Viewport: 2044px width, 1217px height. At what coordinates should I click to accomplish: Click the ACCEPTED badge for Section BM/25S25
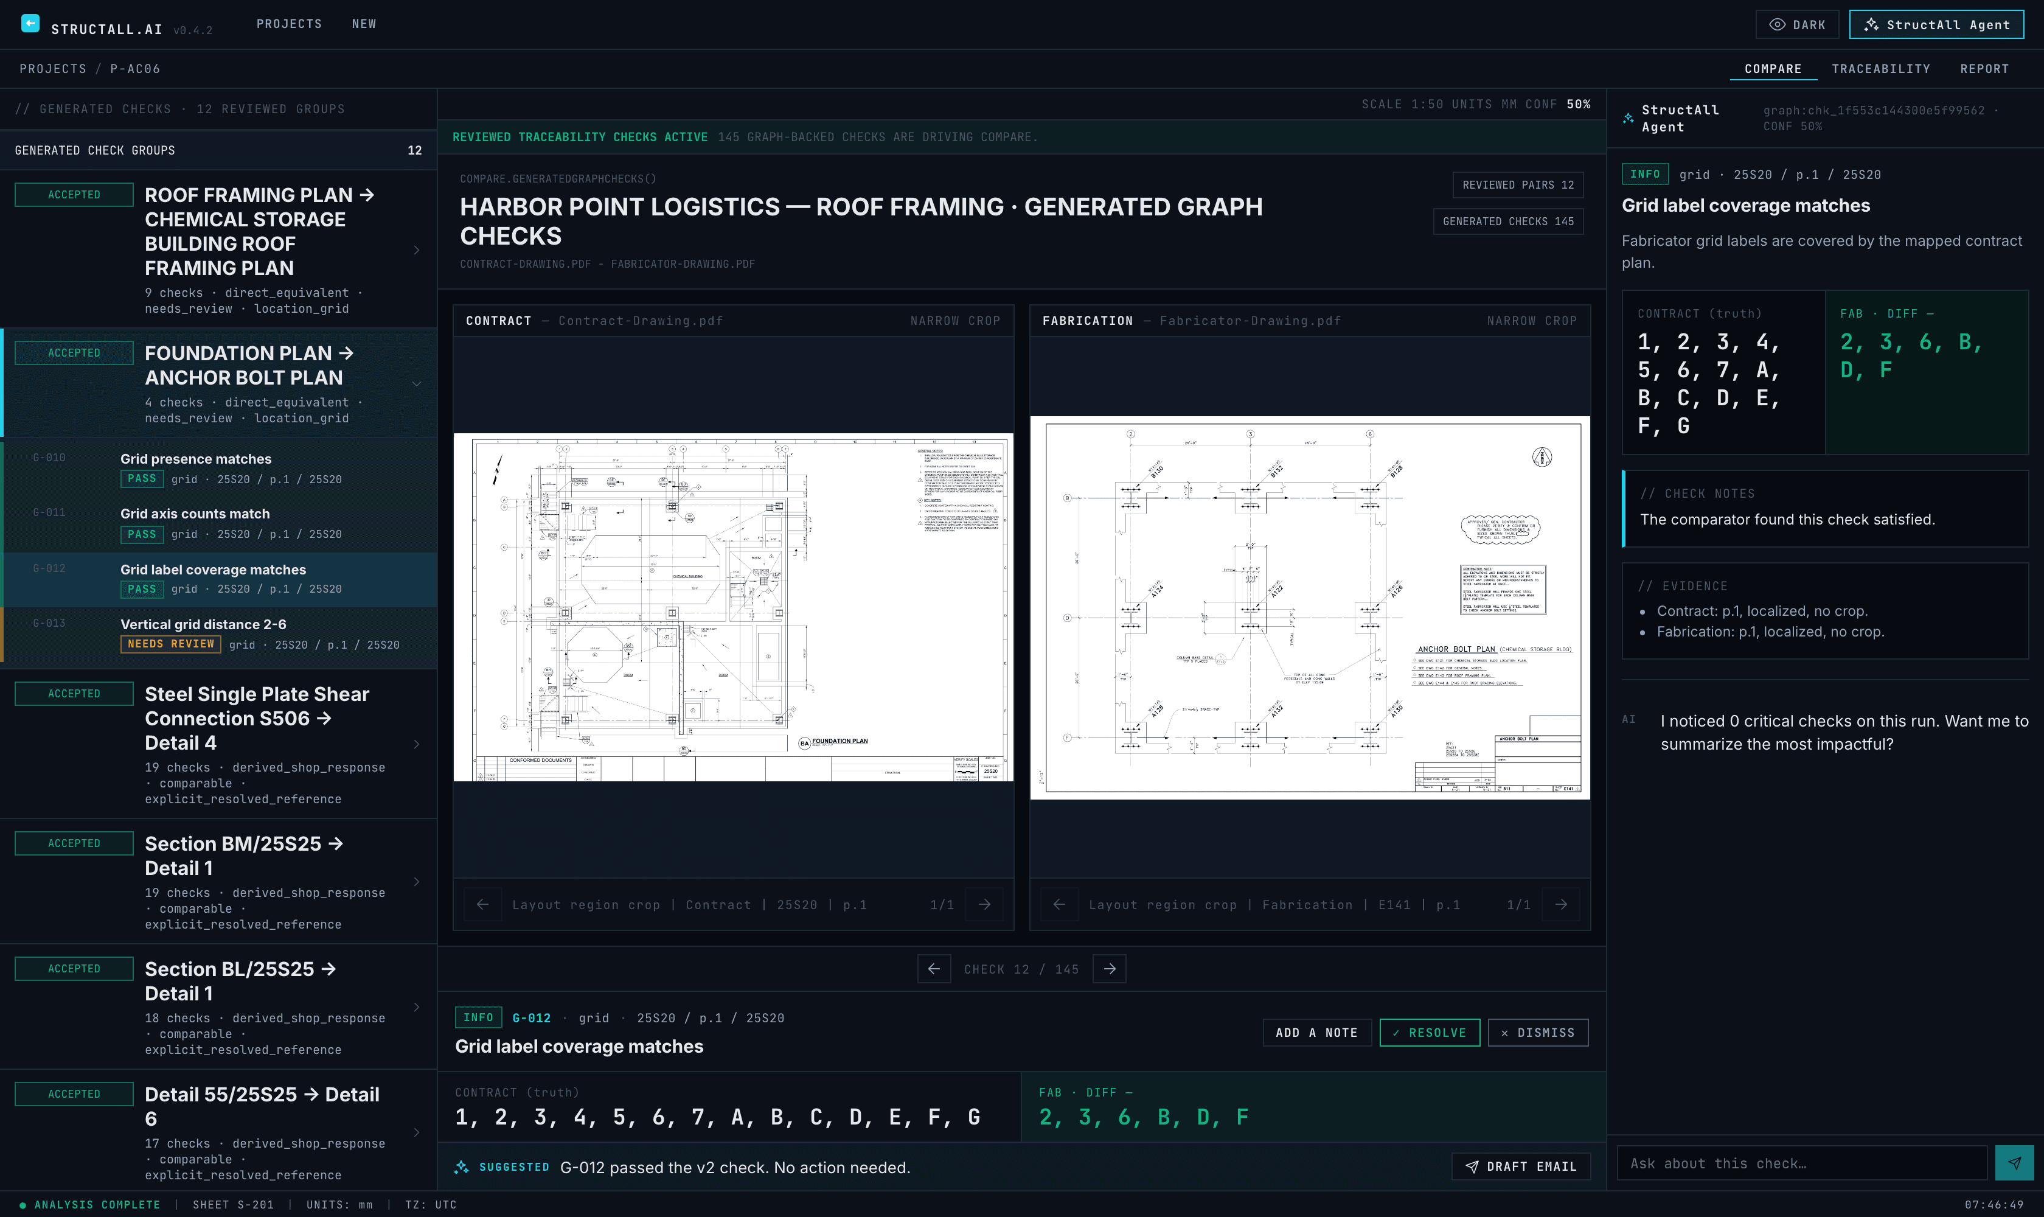[74, 843]
